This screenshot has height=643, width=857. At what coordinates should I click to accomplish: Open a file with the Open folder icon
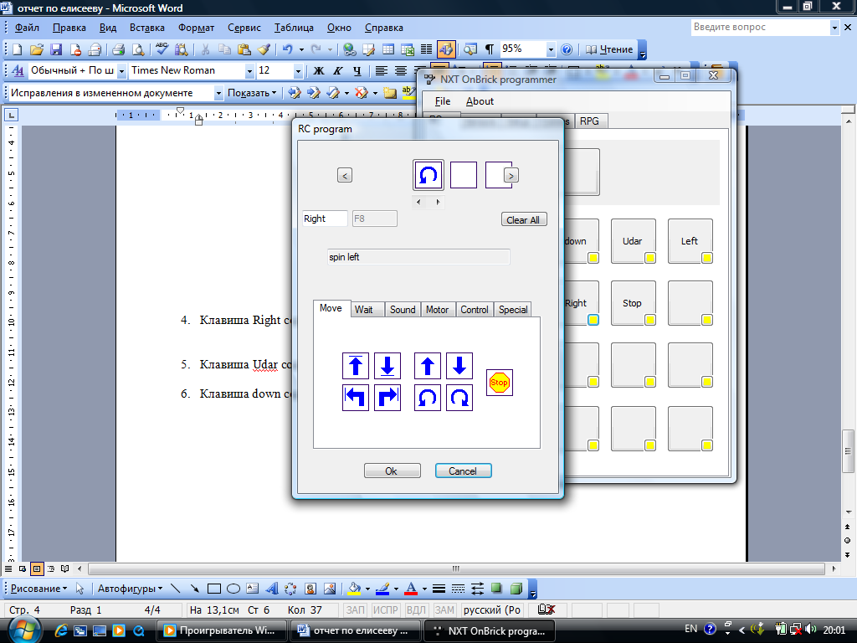pos(37,49)
